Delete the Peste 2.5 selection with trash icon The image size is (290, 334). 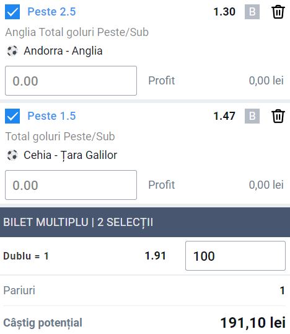278,12
